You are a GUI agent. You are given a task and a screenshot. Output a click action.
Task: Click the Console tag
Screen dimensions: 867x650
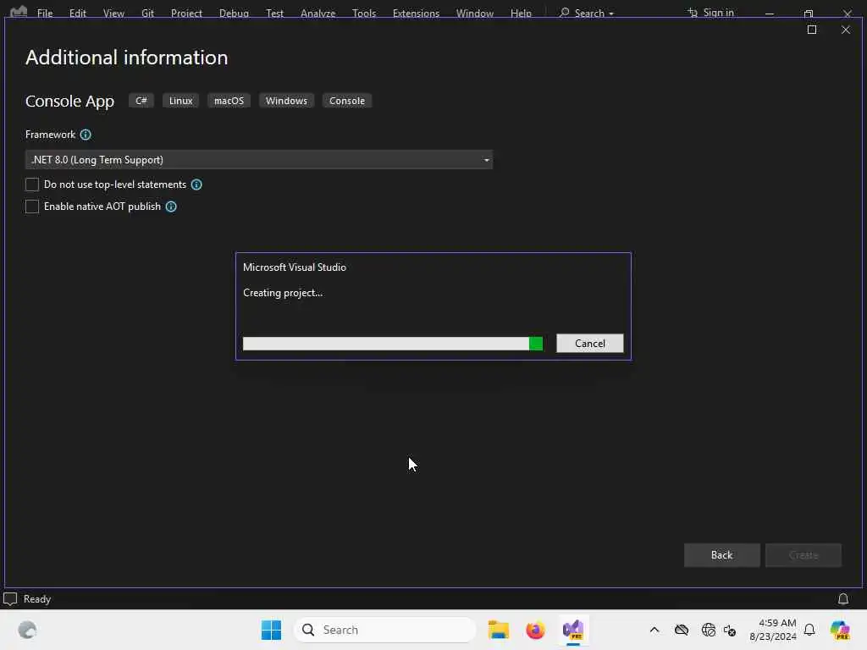346,101
